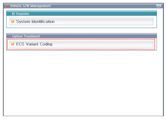Click the screen copy icon in title bar
167x119 pixels.
pos(159,6)
